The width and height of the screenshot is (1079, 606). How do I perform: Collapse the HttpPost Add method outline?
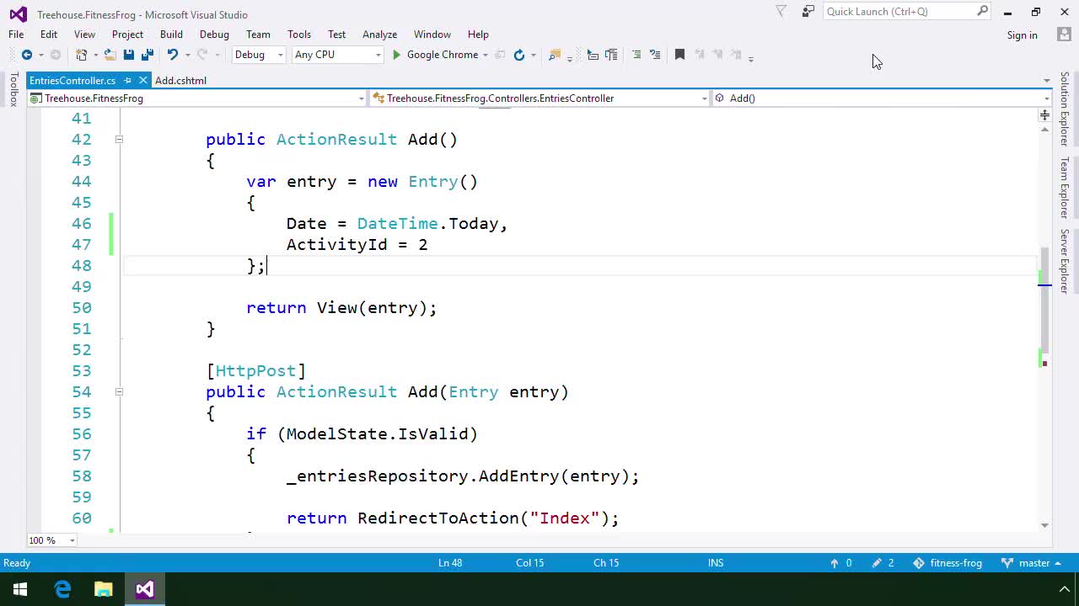[x=119, y=392]
